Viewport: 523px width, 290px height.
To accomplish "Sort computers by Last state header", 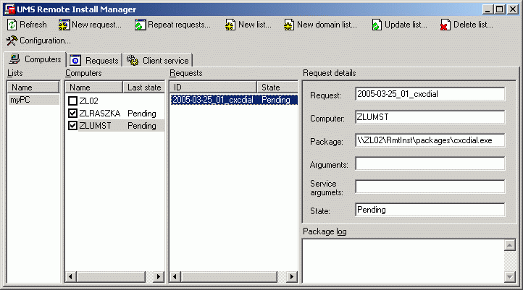I will (143, 88).
